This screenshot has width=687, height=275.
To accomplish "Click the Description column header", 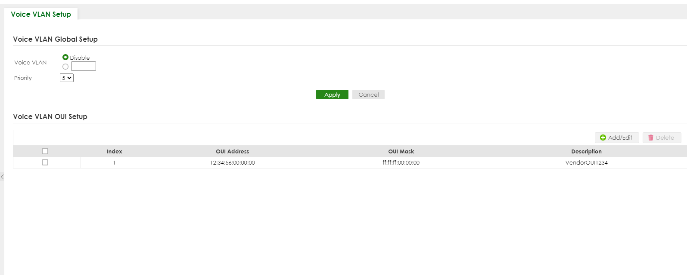I will (x=586, y=151).
